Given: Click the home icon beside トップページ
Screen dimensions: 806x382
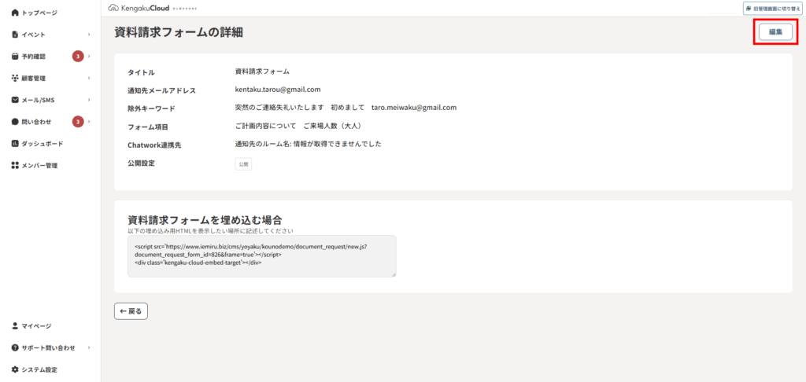Looking at the screenshot, I should pos(15,13).
